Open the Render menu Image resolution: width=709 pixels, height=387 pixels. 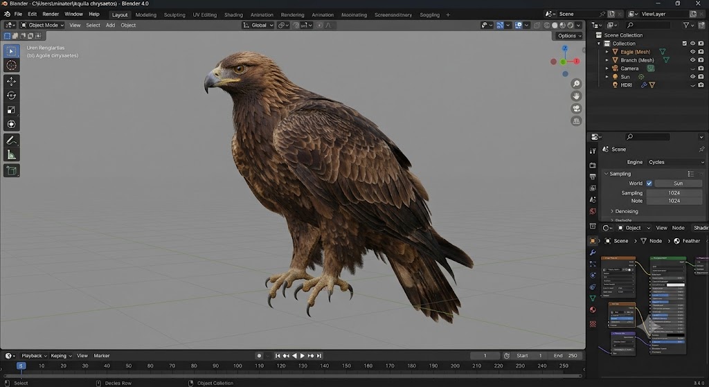click(51, 14)
